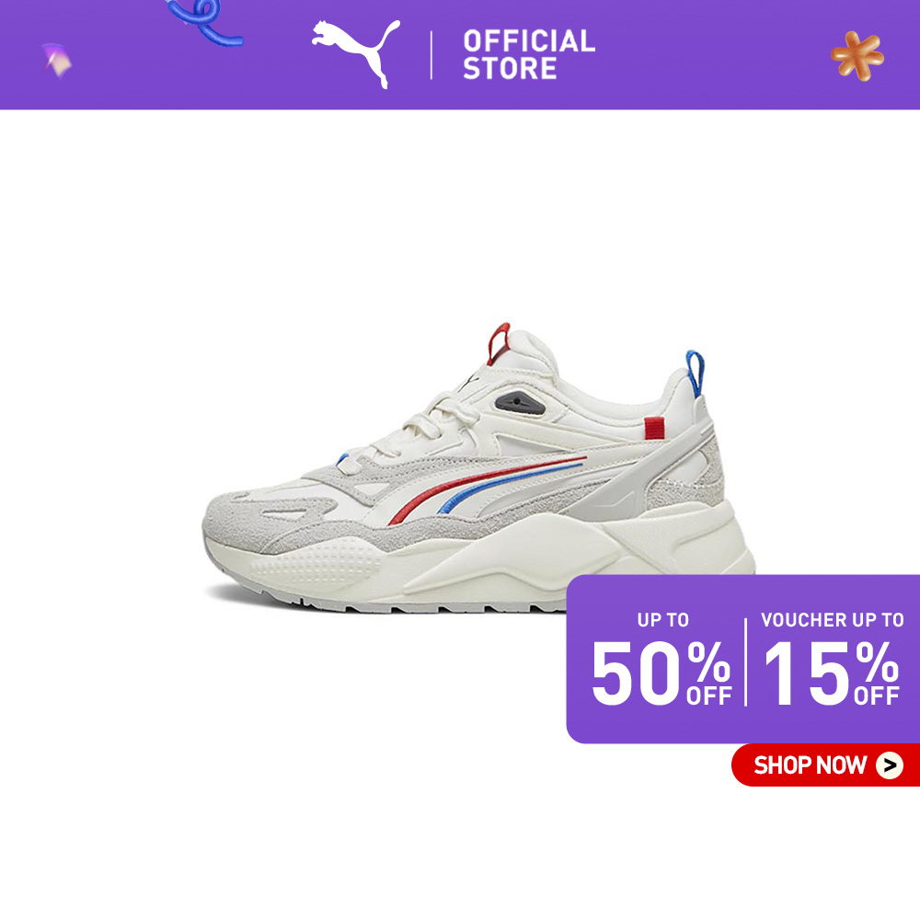Click the red heel pull tab on sneaker

498,343
